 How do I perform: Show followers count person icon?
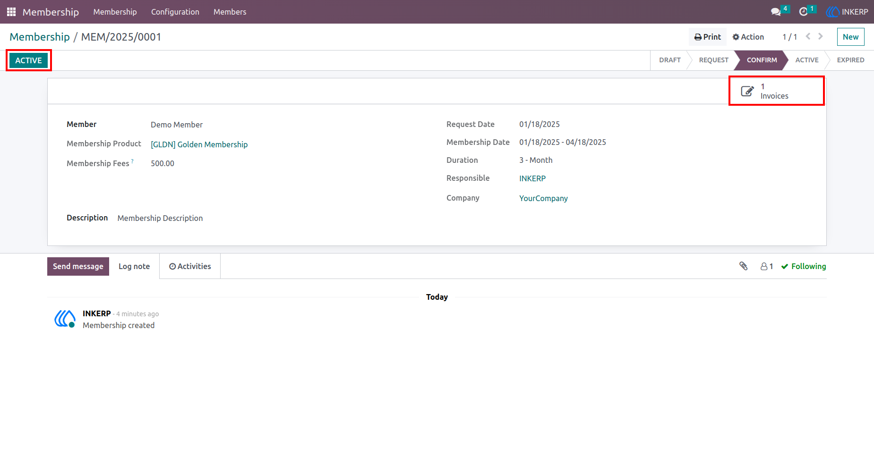tap(764, 267)
